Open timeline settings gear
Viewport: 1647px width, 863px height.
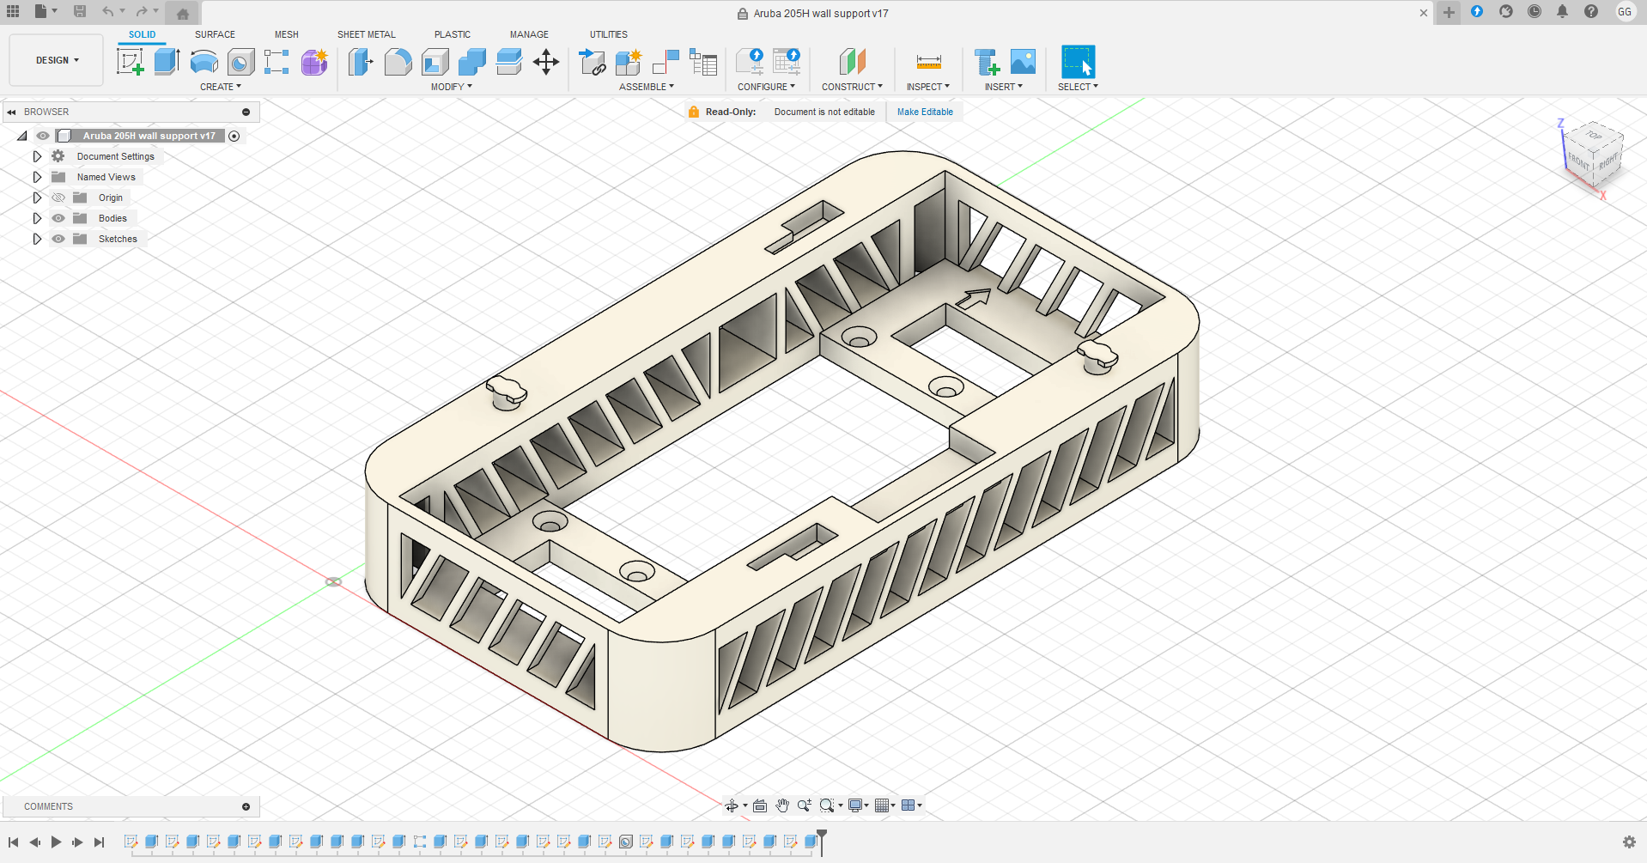pyautogui.click(x=1629, y=842)
